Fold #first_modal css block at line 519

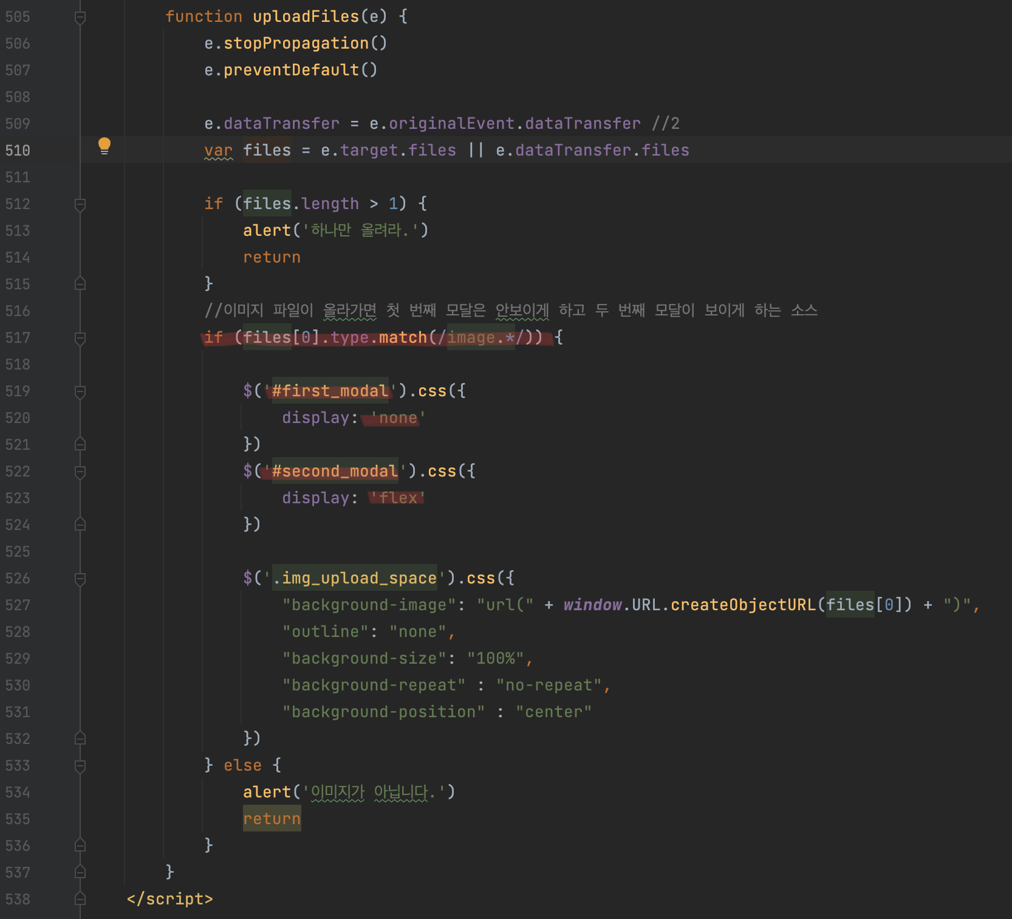pos(80,392)
